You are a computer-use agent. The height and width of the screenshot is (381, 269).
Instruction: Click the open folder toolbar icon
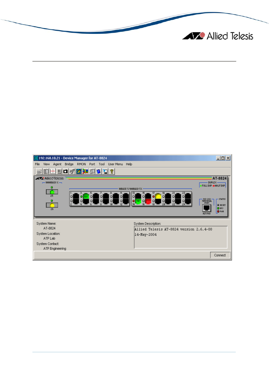(39, 171)
